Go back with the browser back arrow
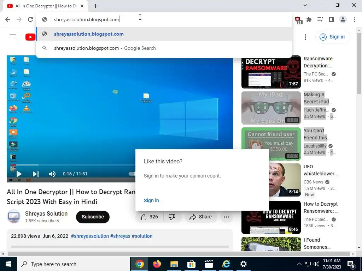The height and width of the screenshot is (271, 362). [x=8, y=19]
